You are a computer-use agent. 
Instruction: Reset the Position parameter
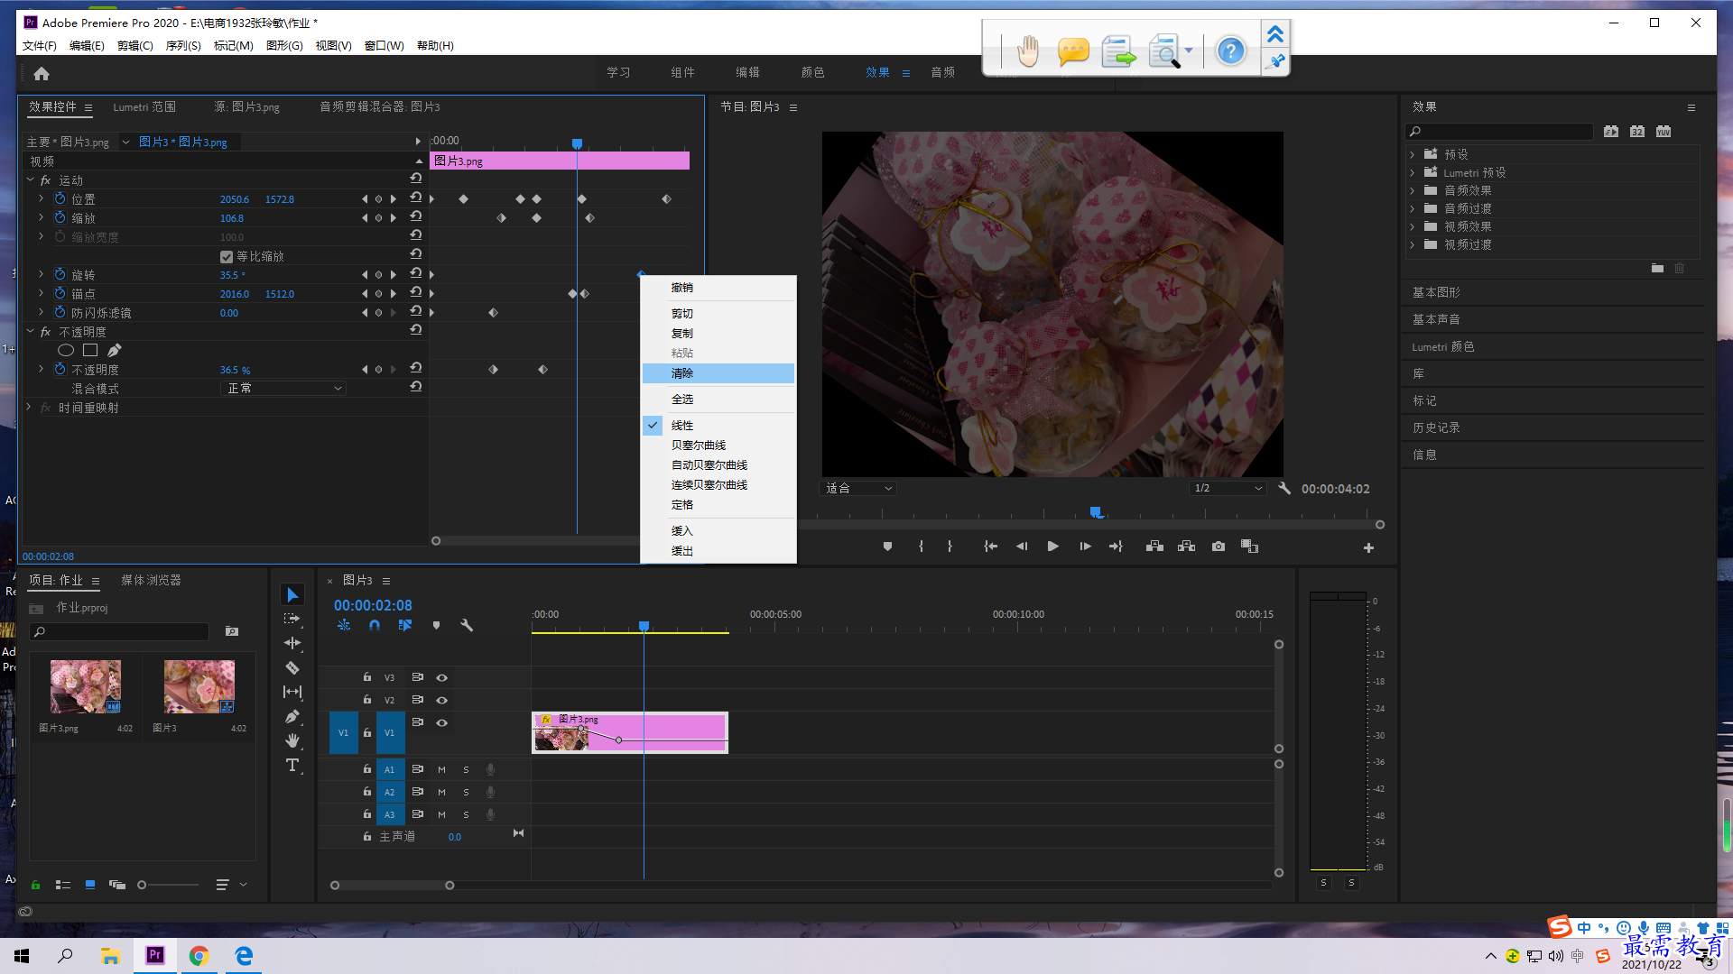click(416, 198)
